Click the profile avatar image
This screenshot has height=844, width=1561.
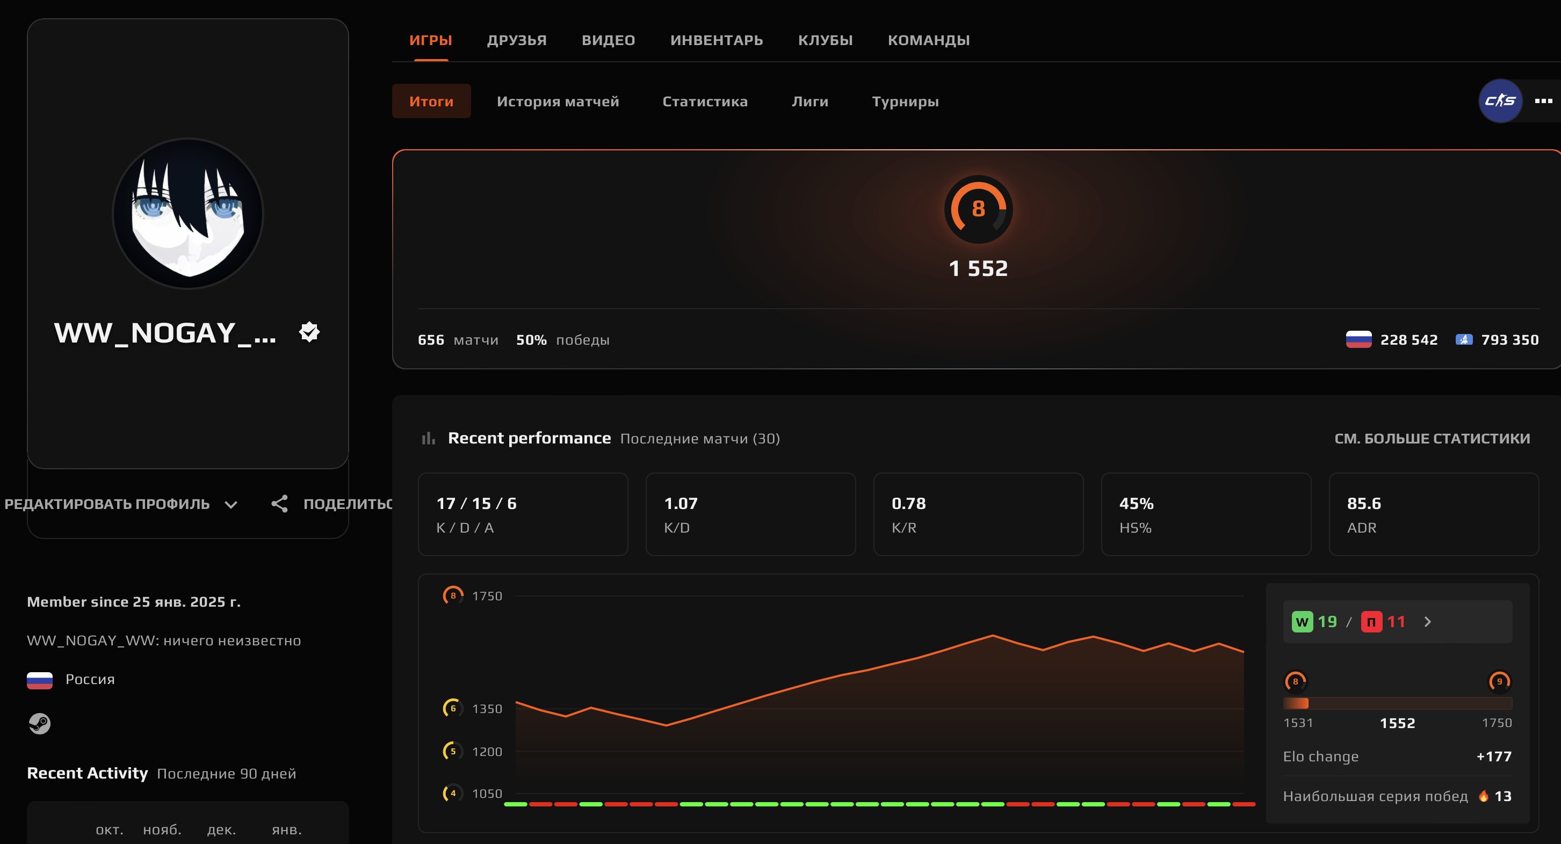188,213
